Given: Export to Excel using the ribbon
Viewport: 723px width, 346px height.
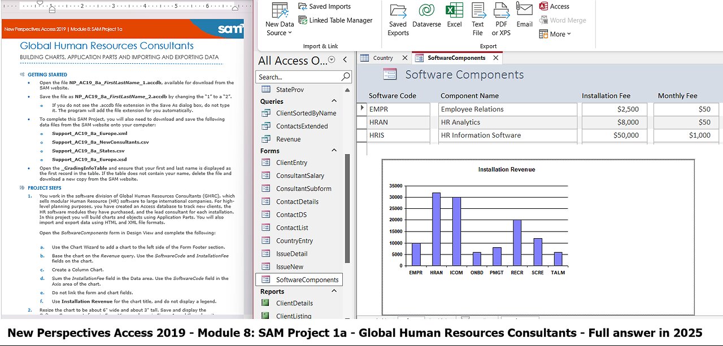Looking at the screenshot, I should click(454, 15).
